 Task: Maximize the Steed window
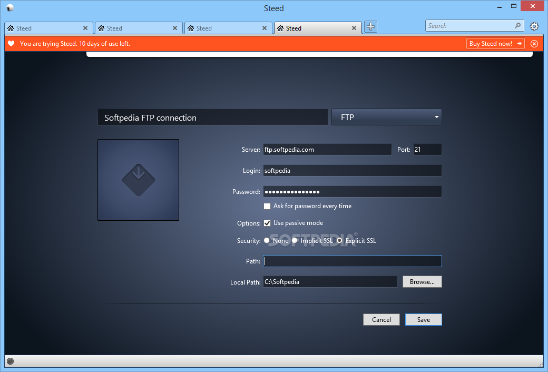coord(513,6)
